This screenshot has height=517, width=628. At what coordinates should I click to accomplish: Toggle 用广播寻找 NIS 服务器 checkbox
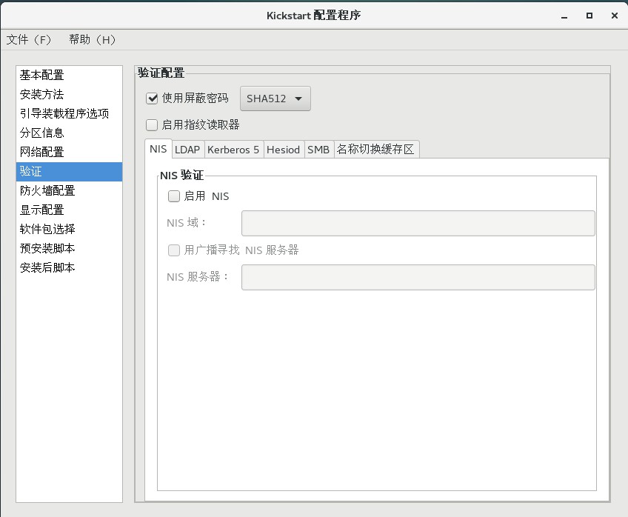point(174,250)
